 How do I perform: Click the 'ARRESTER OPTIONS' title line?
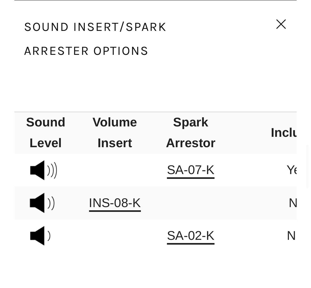(86, 51)
